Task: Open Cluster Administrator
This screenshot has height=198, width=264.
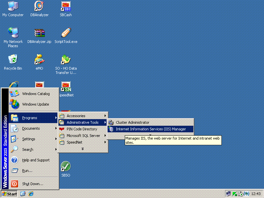Action: click(x=150, y=122)
